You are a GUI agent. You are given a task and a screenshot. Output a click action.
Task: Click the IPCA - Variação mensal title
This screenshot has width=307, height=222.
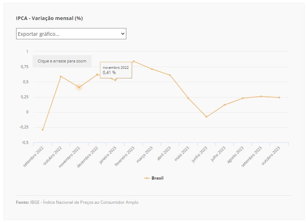point(49,18)
